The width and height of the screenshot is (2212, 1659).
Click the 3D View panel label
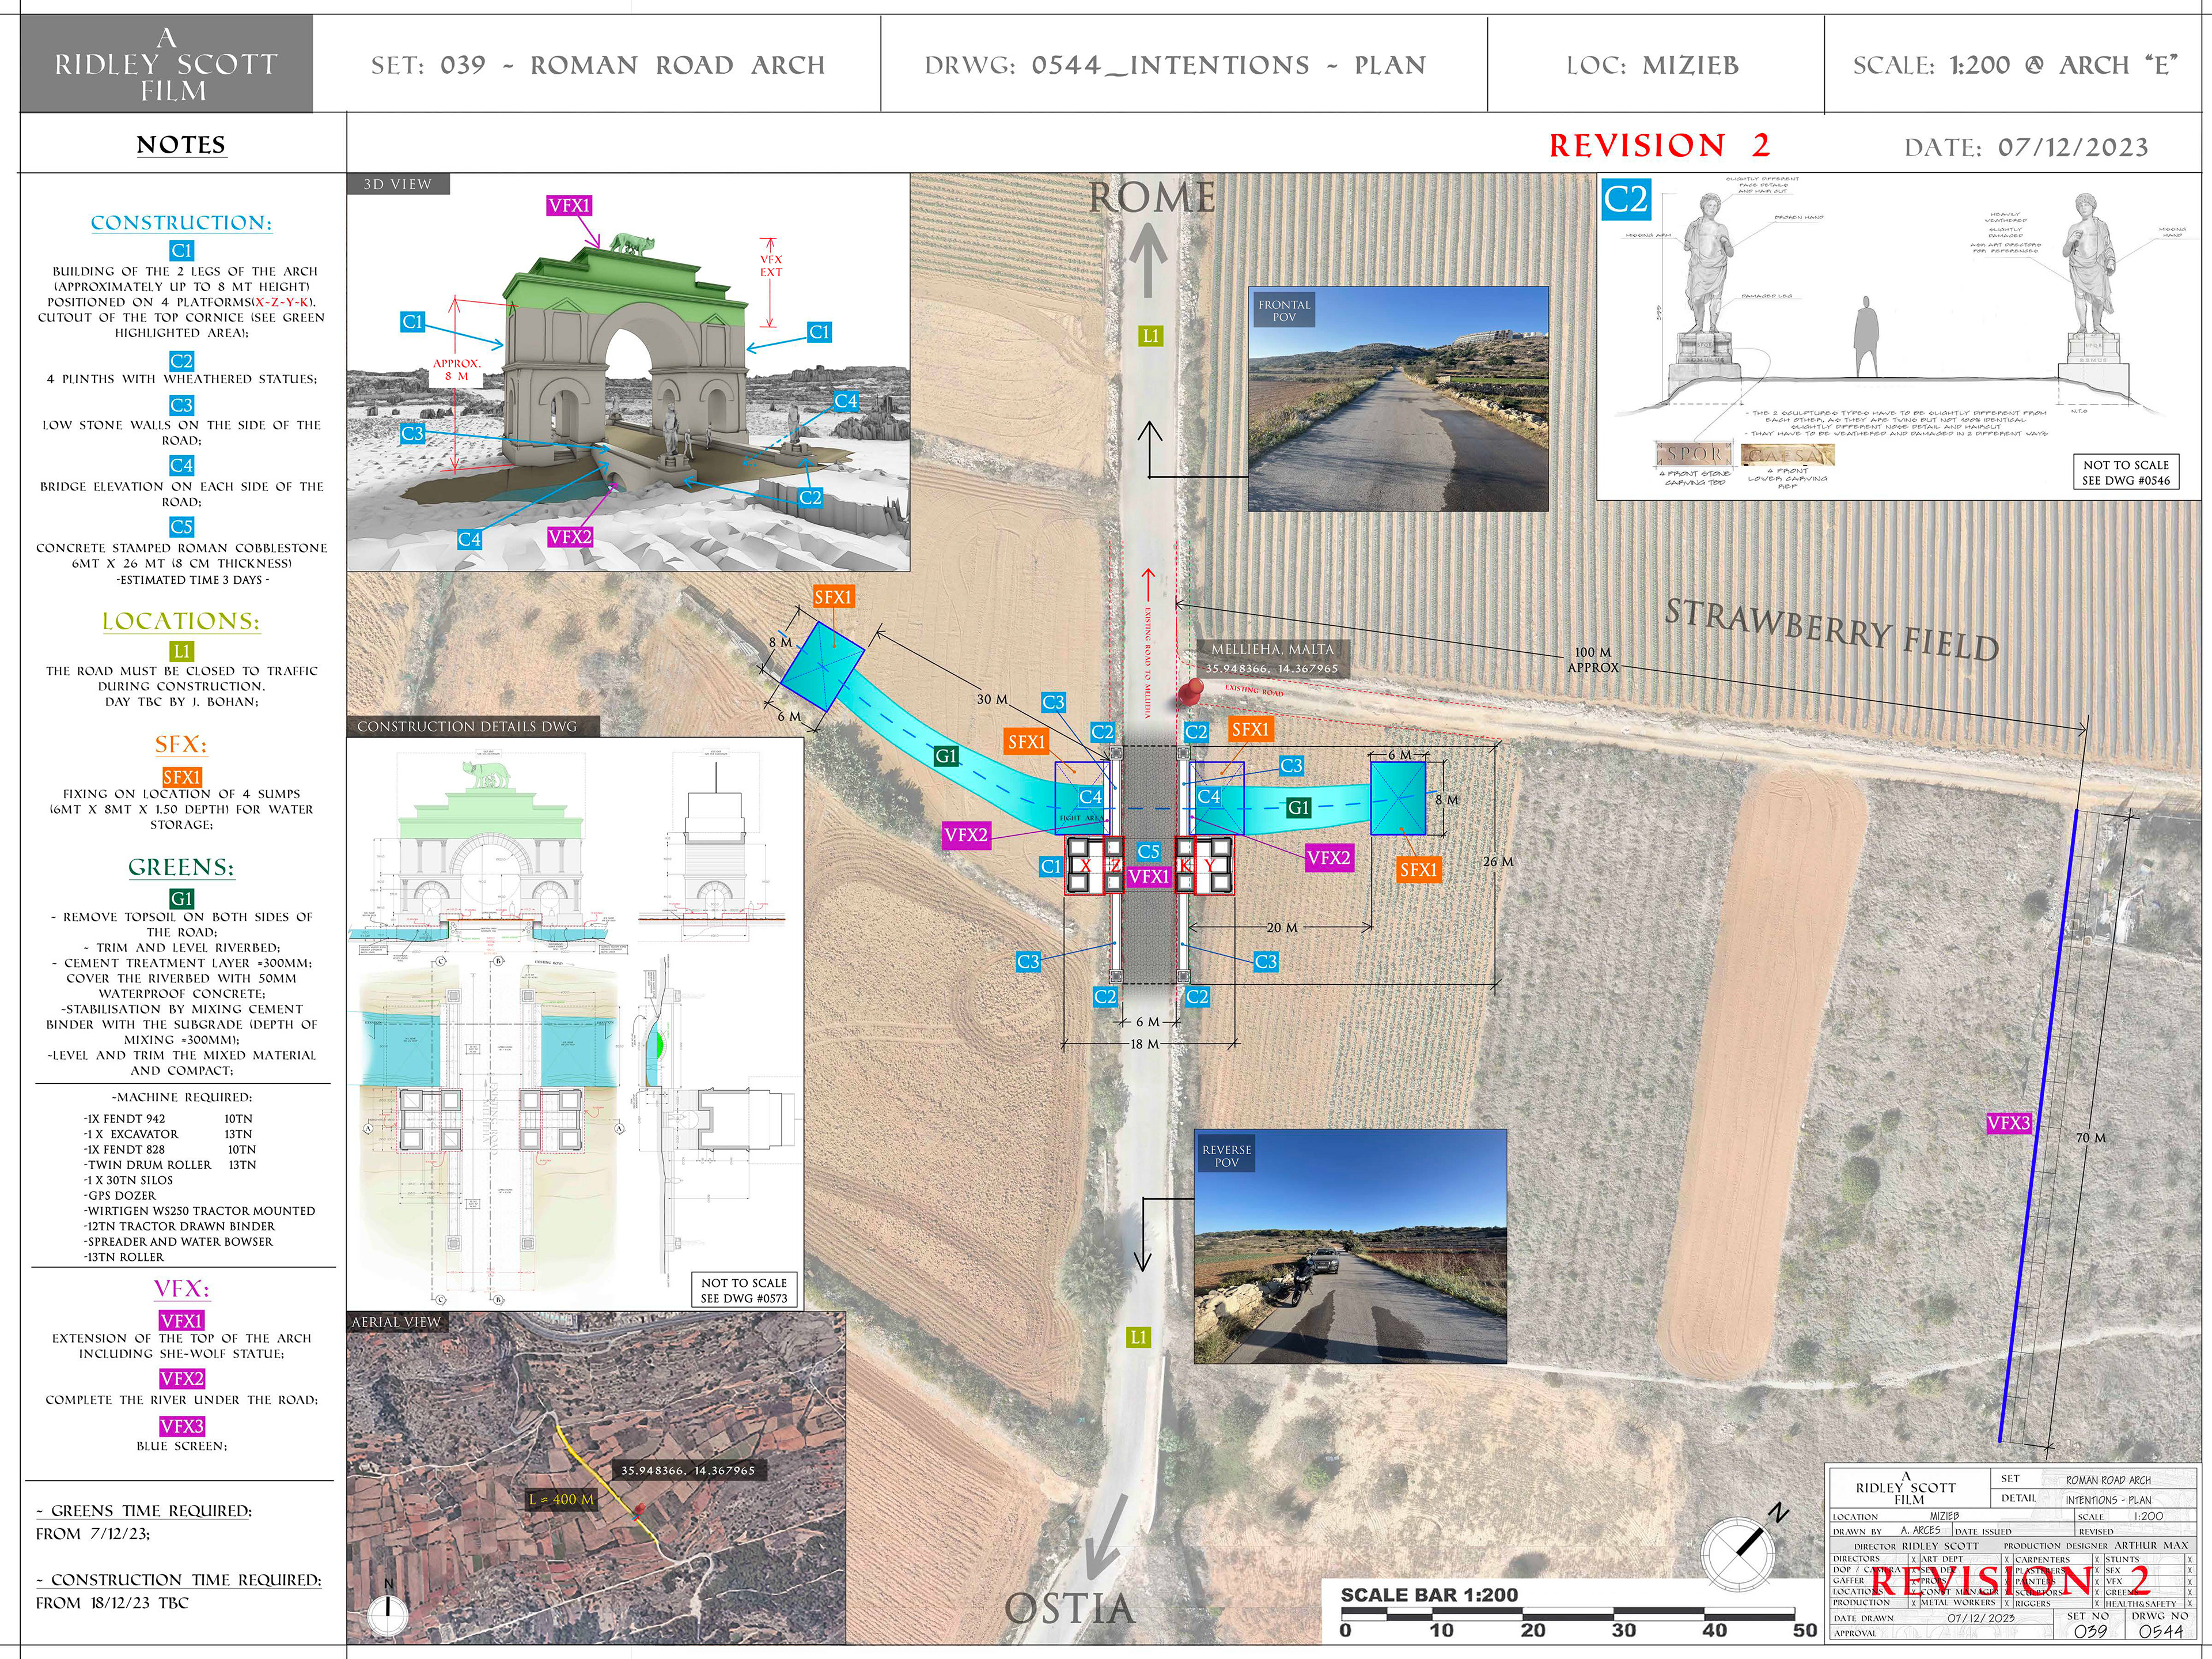(398, 184)
